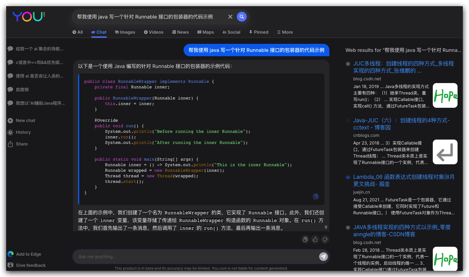Open Give feedback
The width and height of the screenshot is (469, 277).
(27, 265)
